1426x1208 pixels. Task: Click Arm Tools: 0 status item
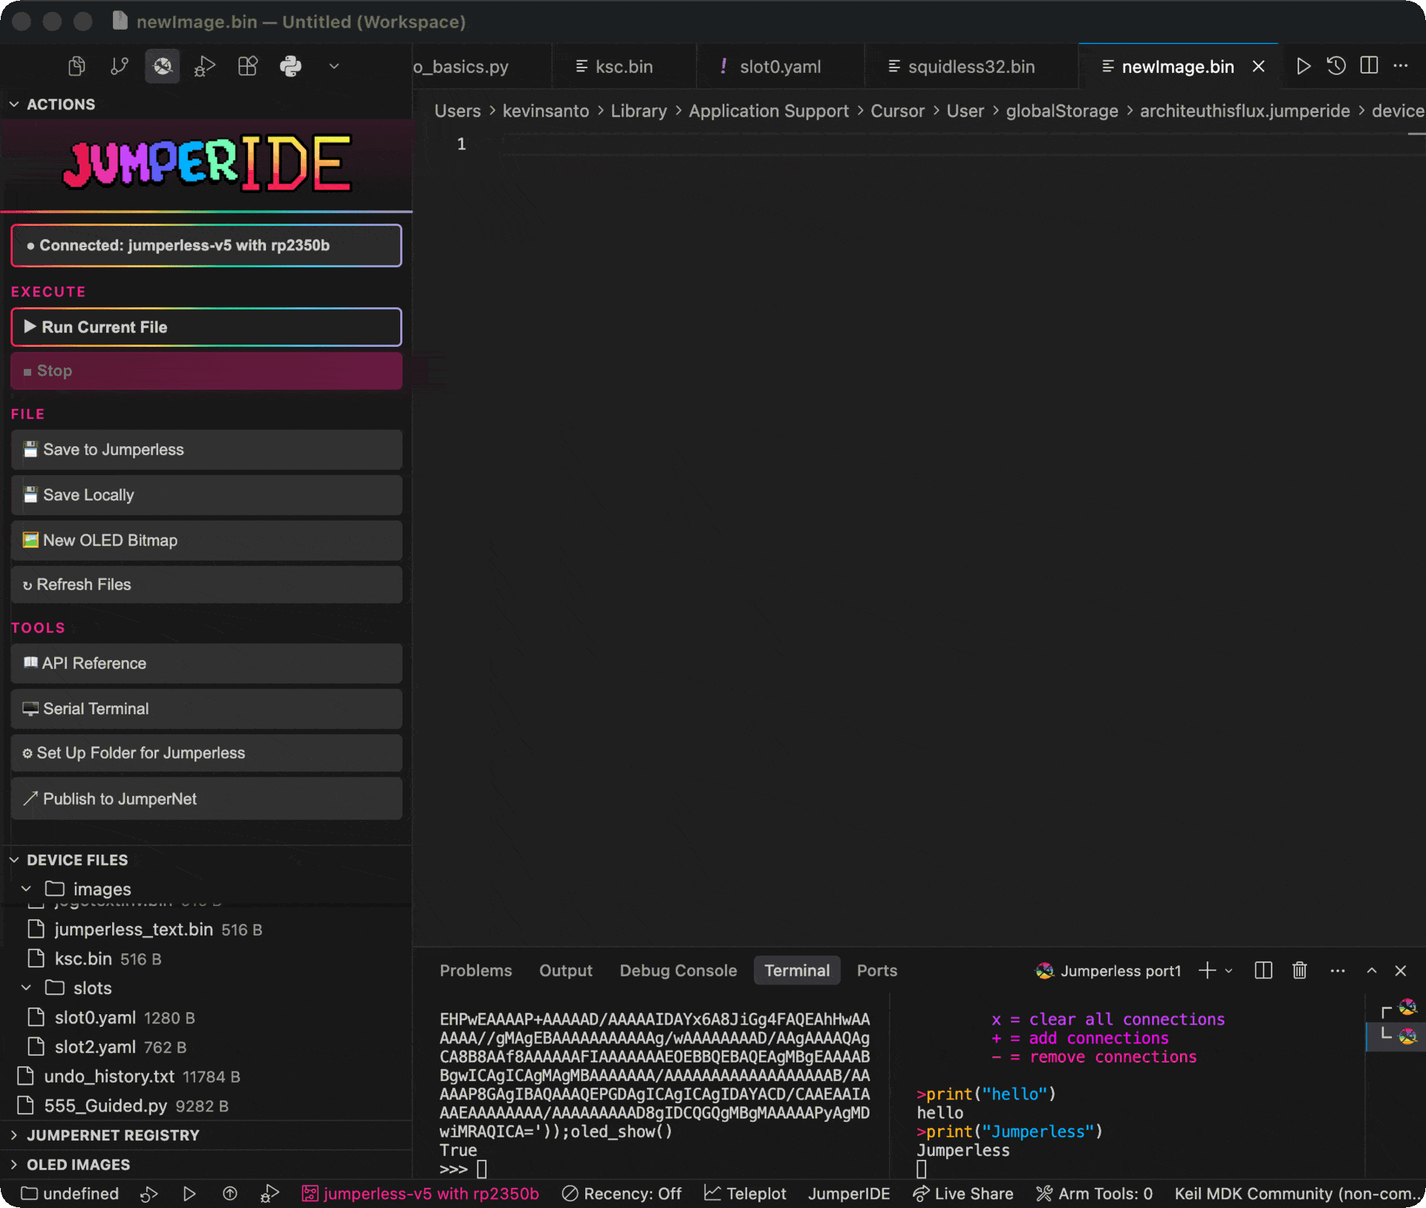click(x=1095, y=1194)
